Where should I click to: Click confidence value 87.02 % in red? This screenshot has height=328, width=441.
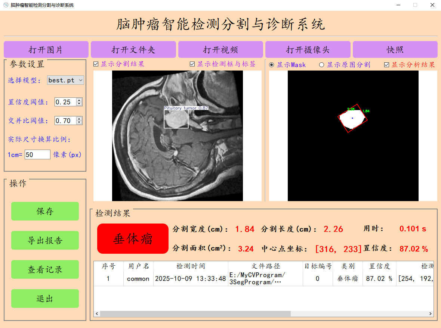[x=414, y=249]
